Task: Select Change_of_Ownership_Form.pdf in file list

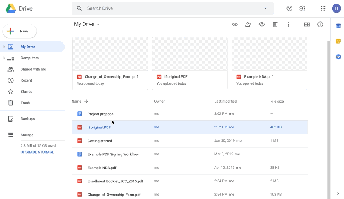Action: coord(190,193)
